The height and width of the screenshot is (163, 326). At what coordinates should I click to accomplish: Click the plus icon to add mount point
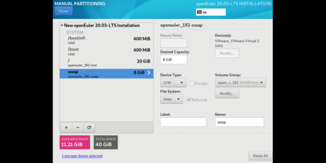tap(66, 127)
